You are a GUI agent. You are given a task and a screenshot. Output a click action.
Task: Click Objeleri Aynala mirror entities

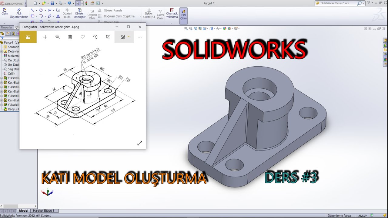[110, 10]
